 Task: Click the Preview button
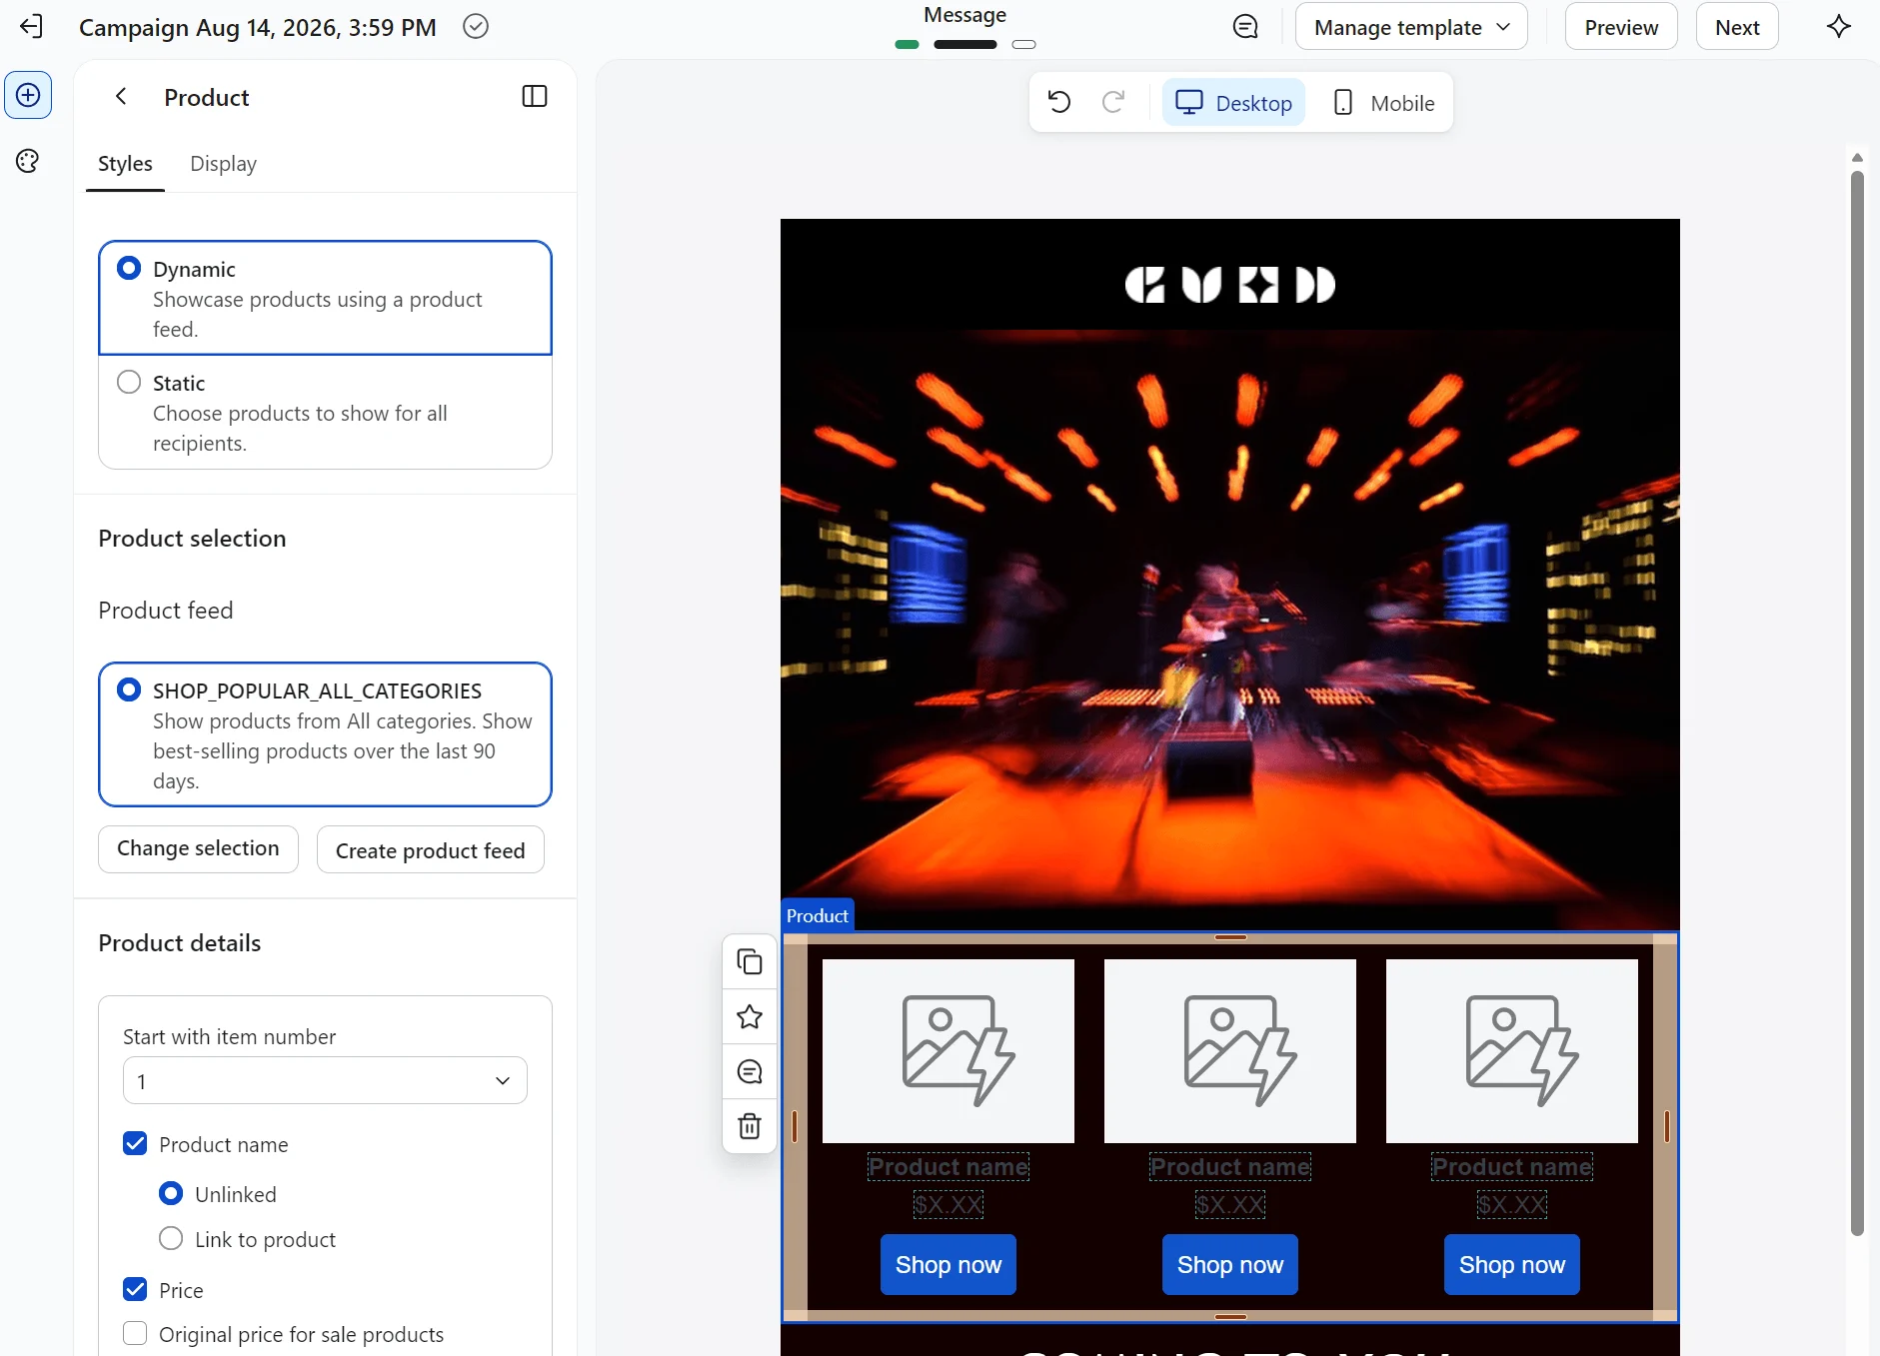pos(1621,27)
